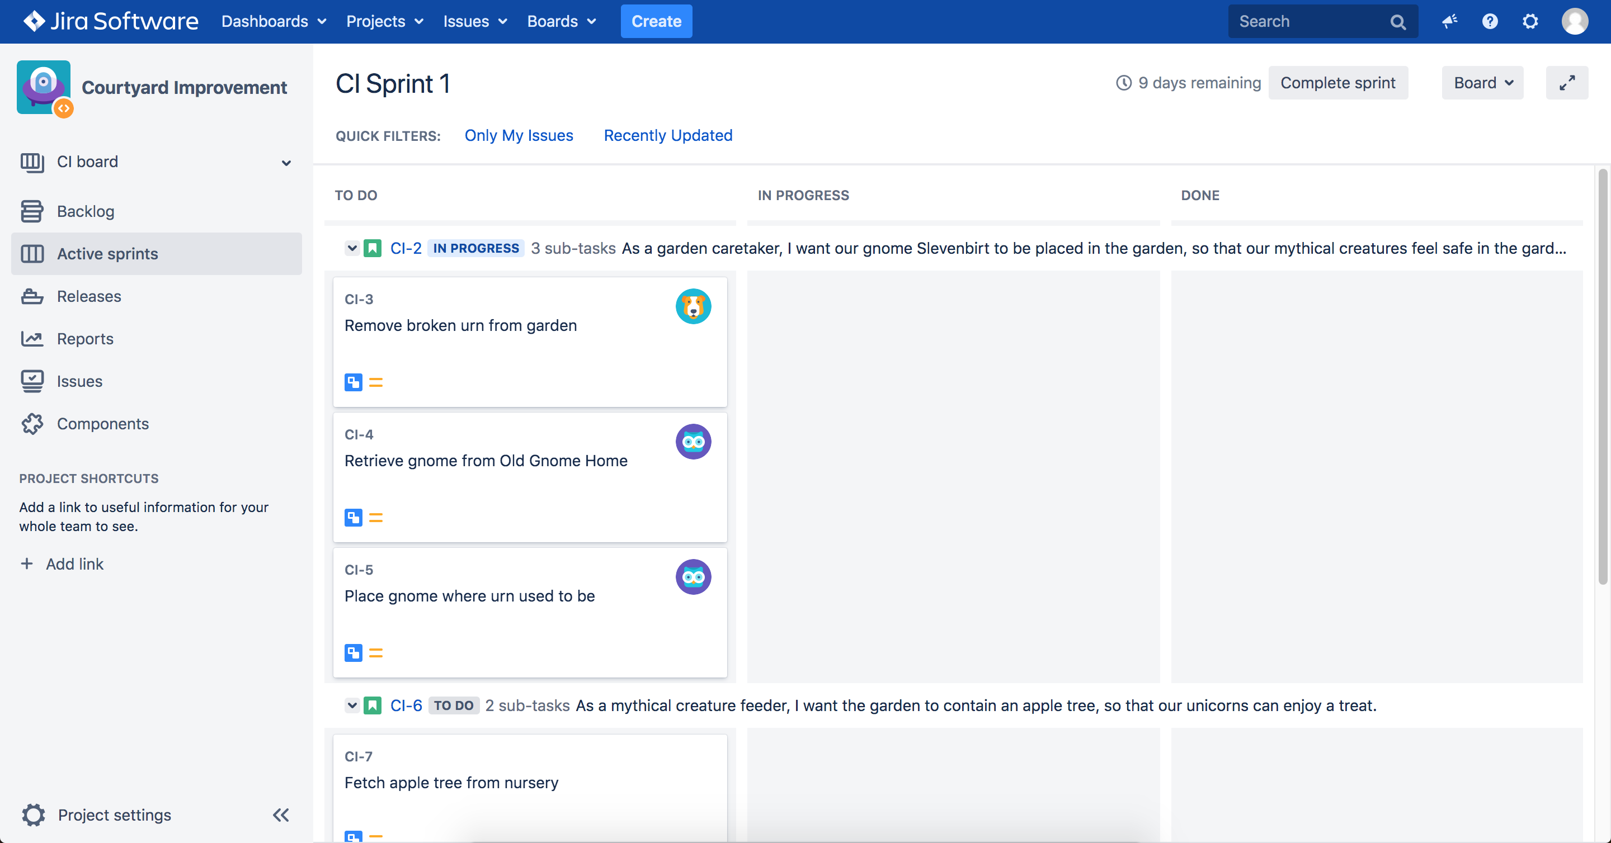Click the '9 days remaining' text

coord(1199,83)
